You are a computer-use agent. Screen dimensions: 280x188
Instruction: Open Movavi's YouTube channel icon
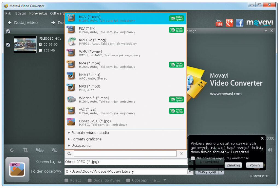pos(219,23)
